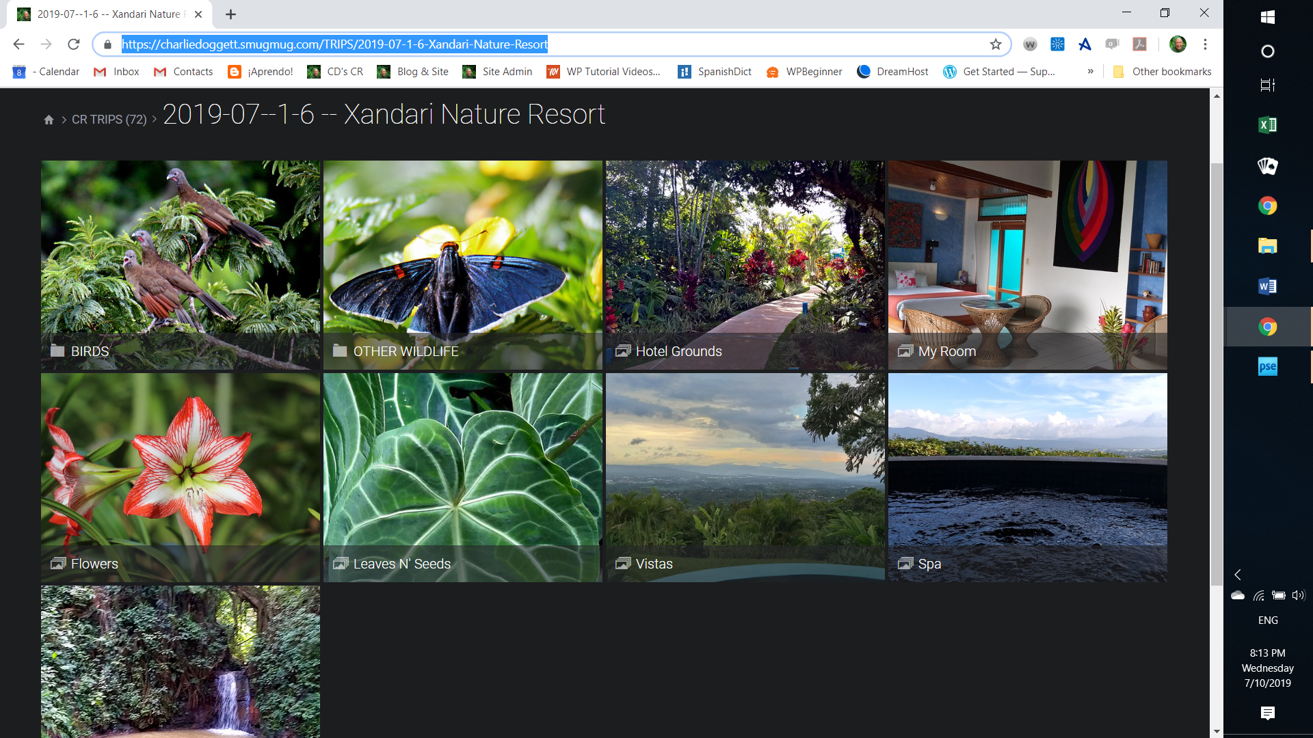This screenshot has width=1313, height=738.
Task: Open the Hotel Grounds gallery
Action: (x=745, y=265)
